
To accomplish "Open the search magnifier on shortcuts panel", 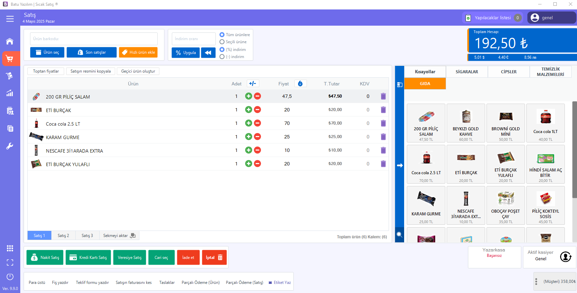I will 399,235.
